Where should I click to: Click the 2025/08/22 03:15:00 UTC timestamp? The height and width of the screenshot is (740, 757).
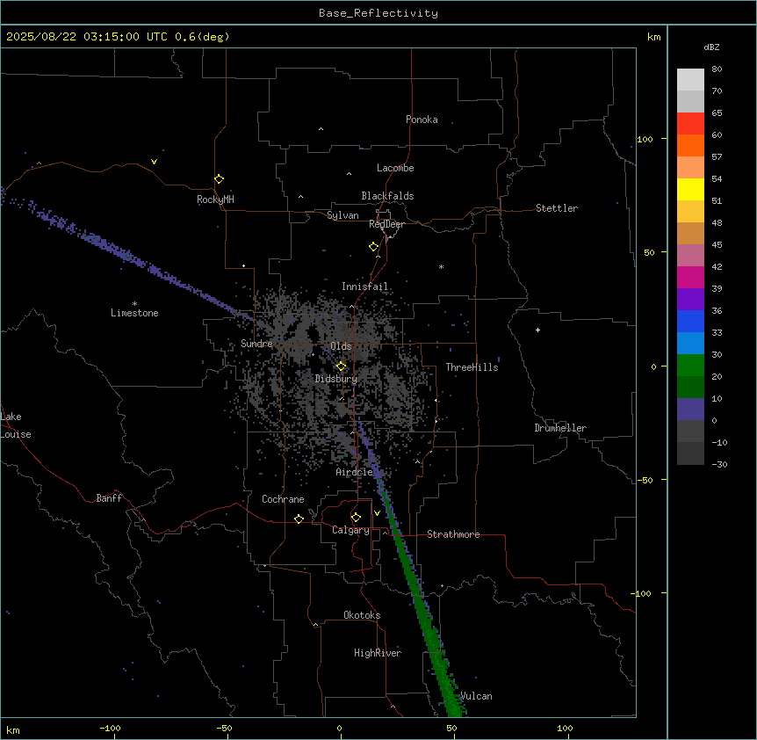tap(87, 37)
